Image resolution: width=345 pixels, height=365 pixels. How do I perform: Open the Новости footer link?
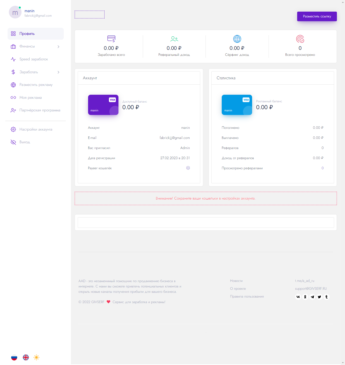coord(236,281)
